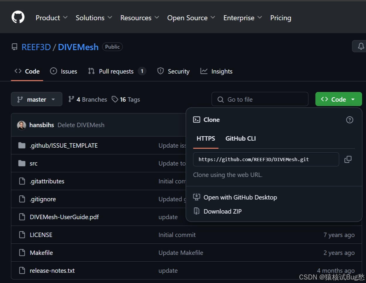Switch to the Issues tab

tap(64, 71)
